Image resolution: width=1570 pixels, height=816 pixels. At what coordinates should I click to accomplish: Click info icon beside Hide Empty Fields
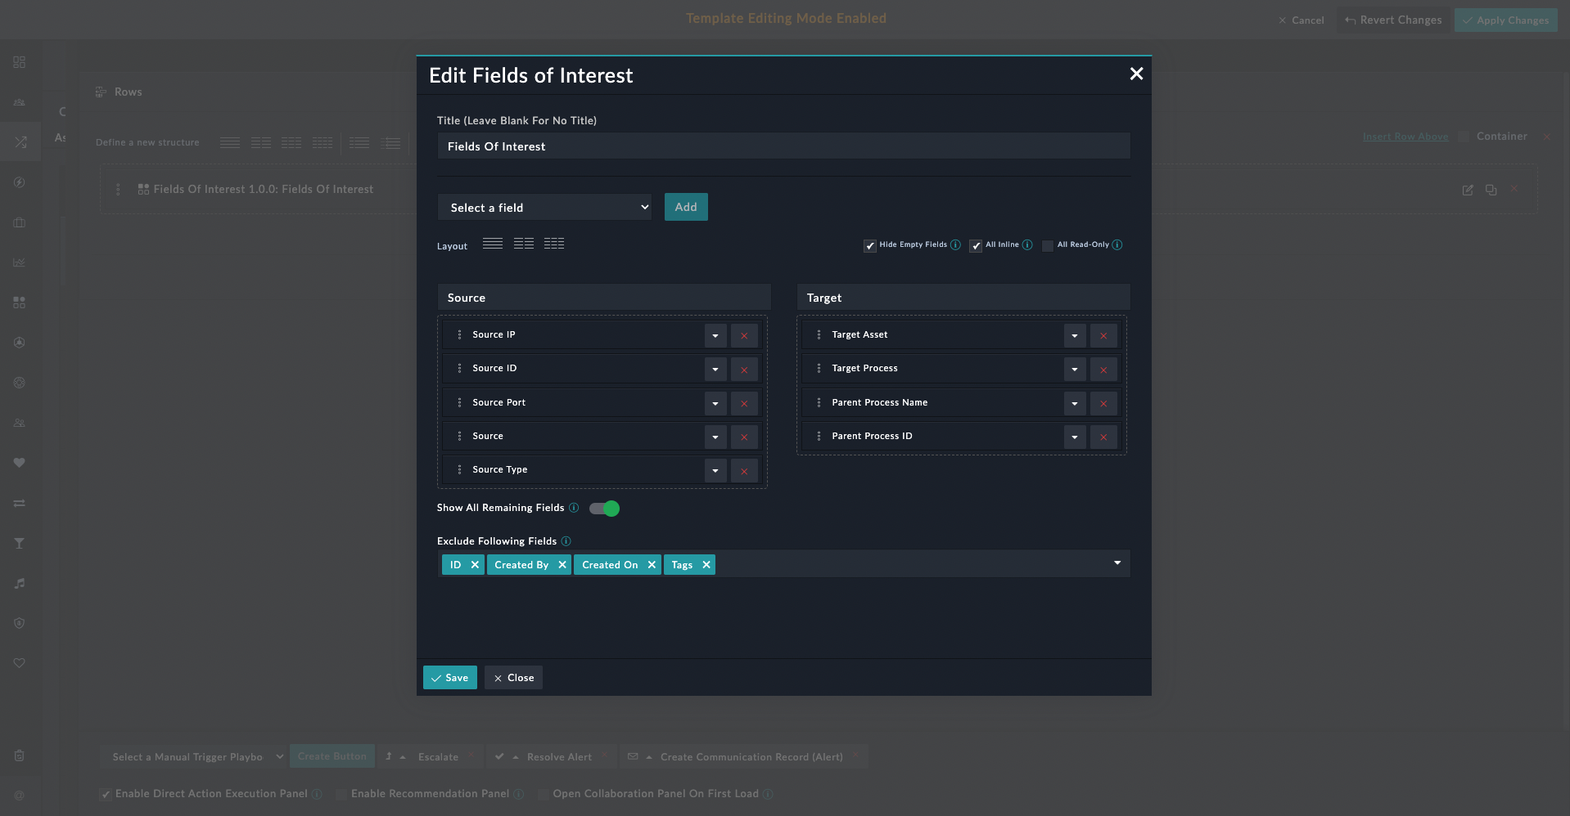[x=955, y=244]
